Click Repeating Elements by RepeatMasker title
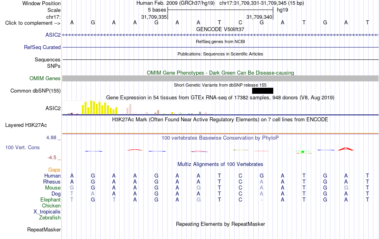Image resolution: width=379 pixels, height=239 pixels. tap(220, 224)
